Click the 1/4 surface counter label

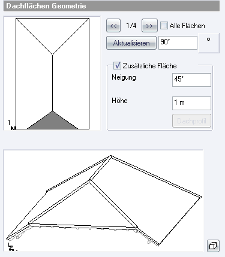coord(131,26)
